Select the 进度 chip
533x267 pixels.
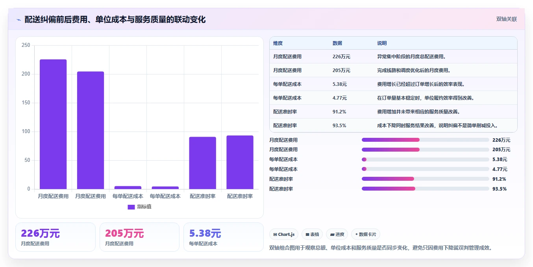337,234
